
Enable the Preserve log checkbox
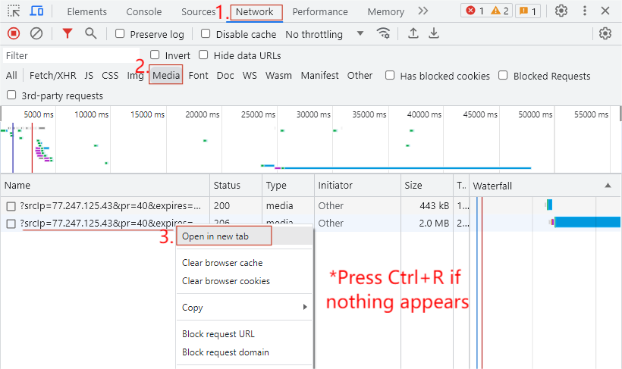tap(121, 34)
